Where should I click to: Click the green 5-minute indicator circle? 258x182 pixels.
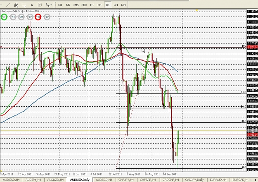(4, 17)
